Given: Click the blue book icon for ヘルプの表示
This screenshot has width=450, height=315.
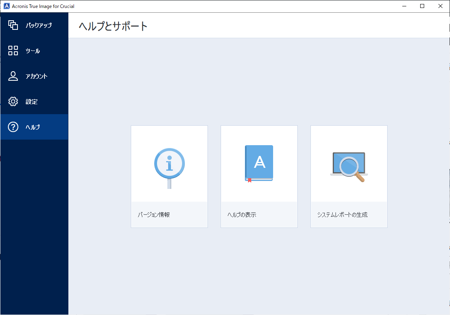Looking at the screenshot, I should point(259,164).
